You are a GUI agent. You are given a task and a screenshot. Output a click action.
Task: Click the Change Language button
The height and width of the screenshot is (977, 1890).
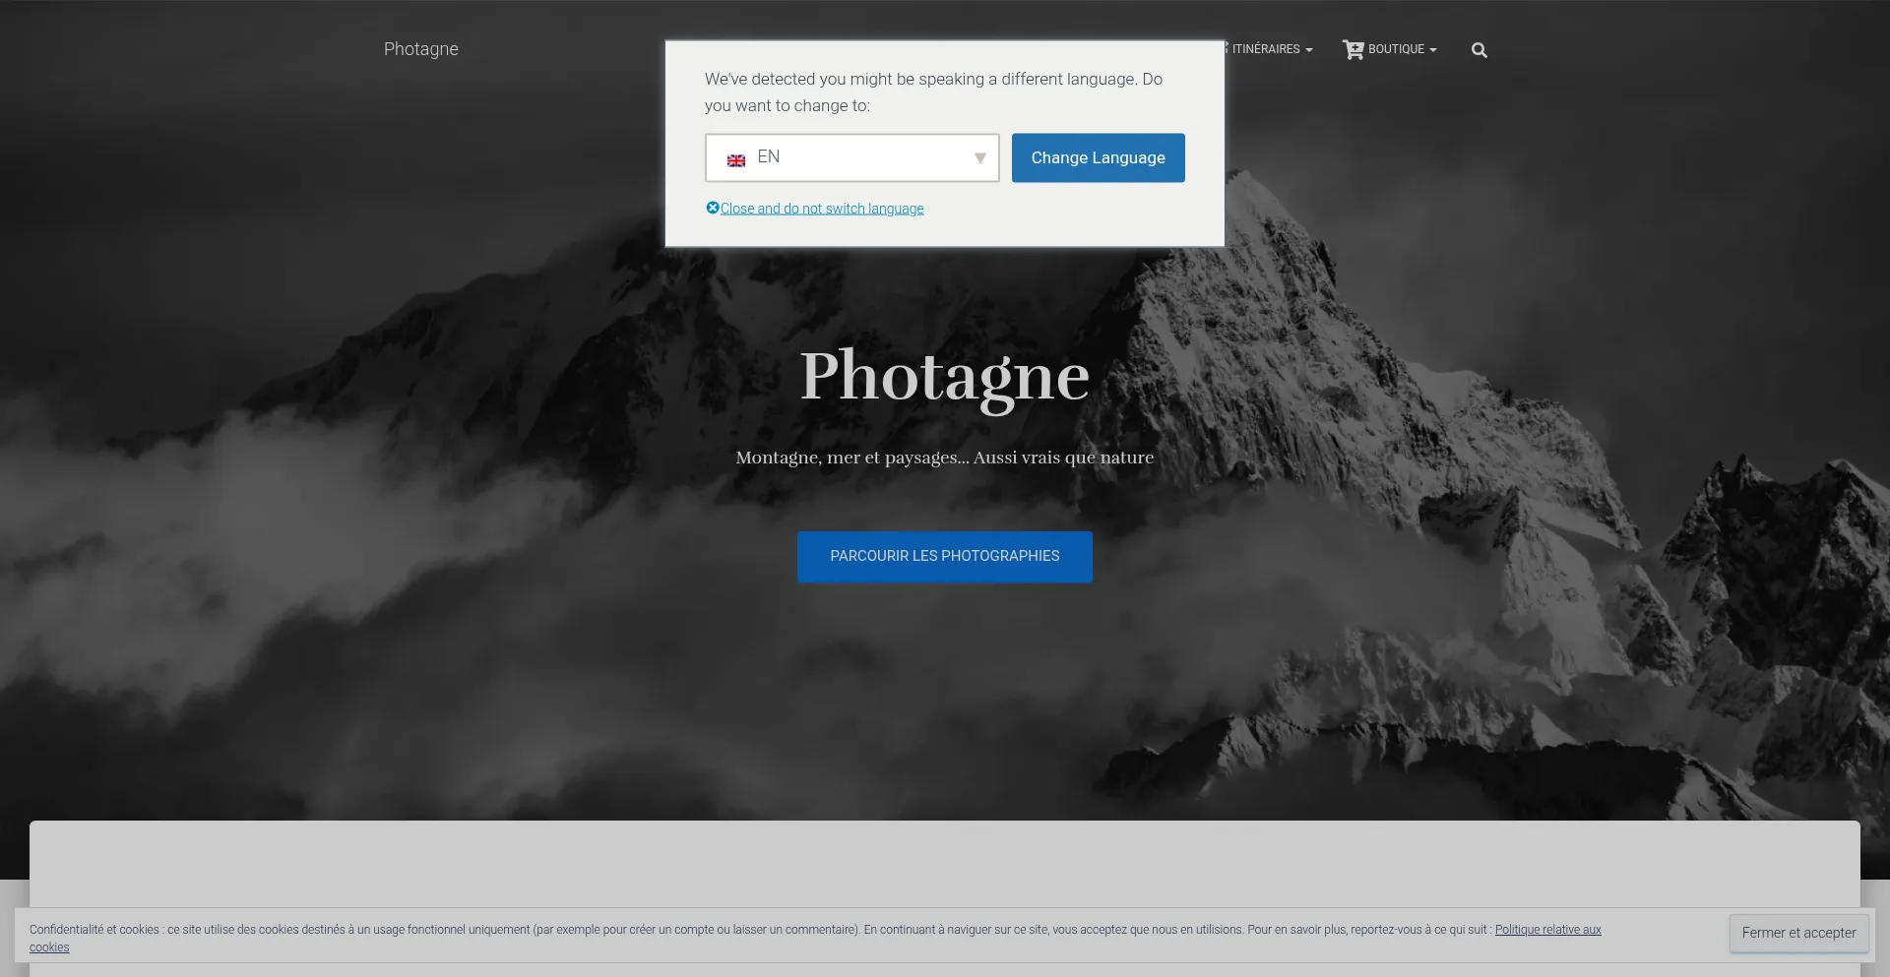(x=1098, y=157)
